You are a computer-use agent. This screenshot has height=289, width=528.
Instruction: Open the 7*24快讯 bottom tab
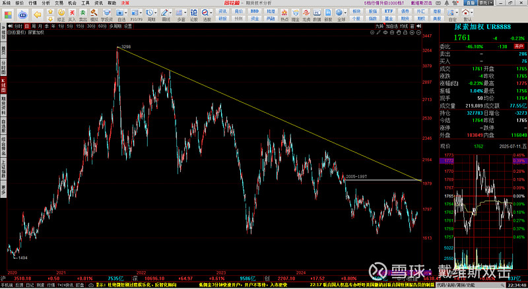tap(65, 285)
